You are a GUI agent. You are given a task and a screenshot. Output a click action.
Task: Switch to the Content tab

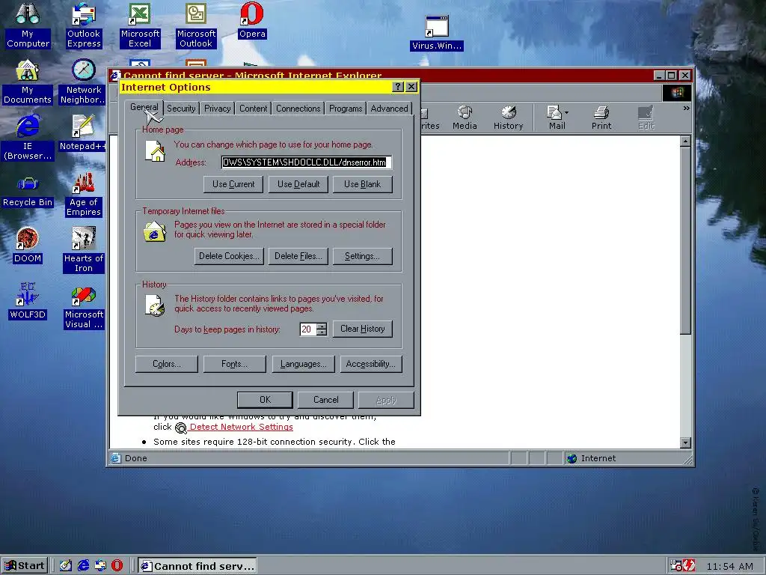point(253,109)
